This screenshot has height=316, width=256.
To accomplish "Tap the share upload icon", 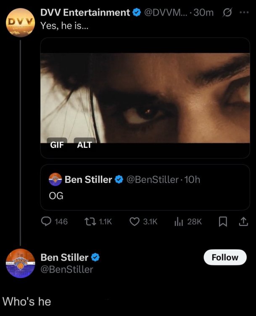I will point(243,221).
